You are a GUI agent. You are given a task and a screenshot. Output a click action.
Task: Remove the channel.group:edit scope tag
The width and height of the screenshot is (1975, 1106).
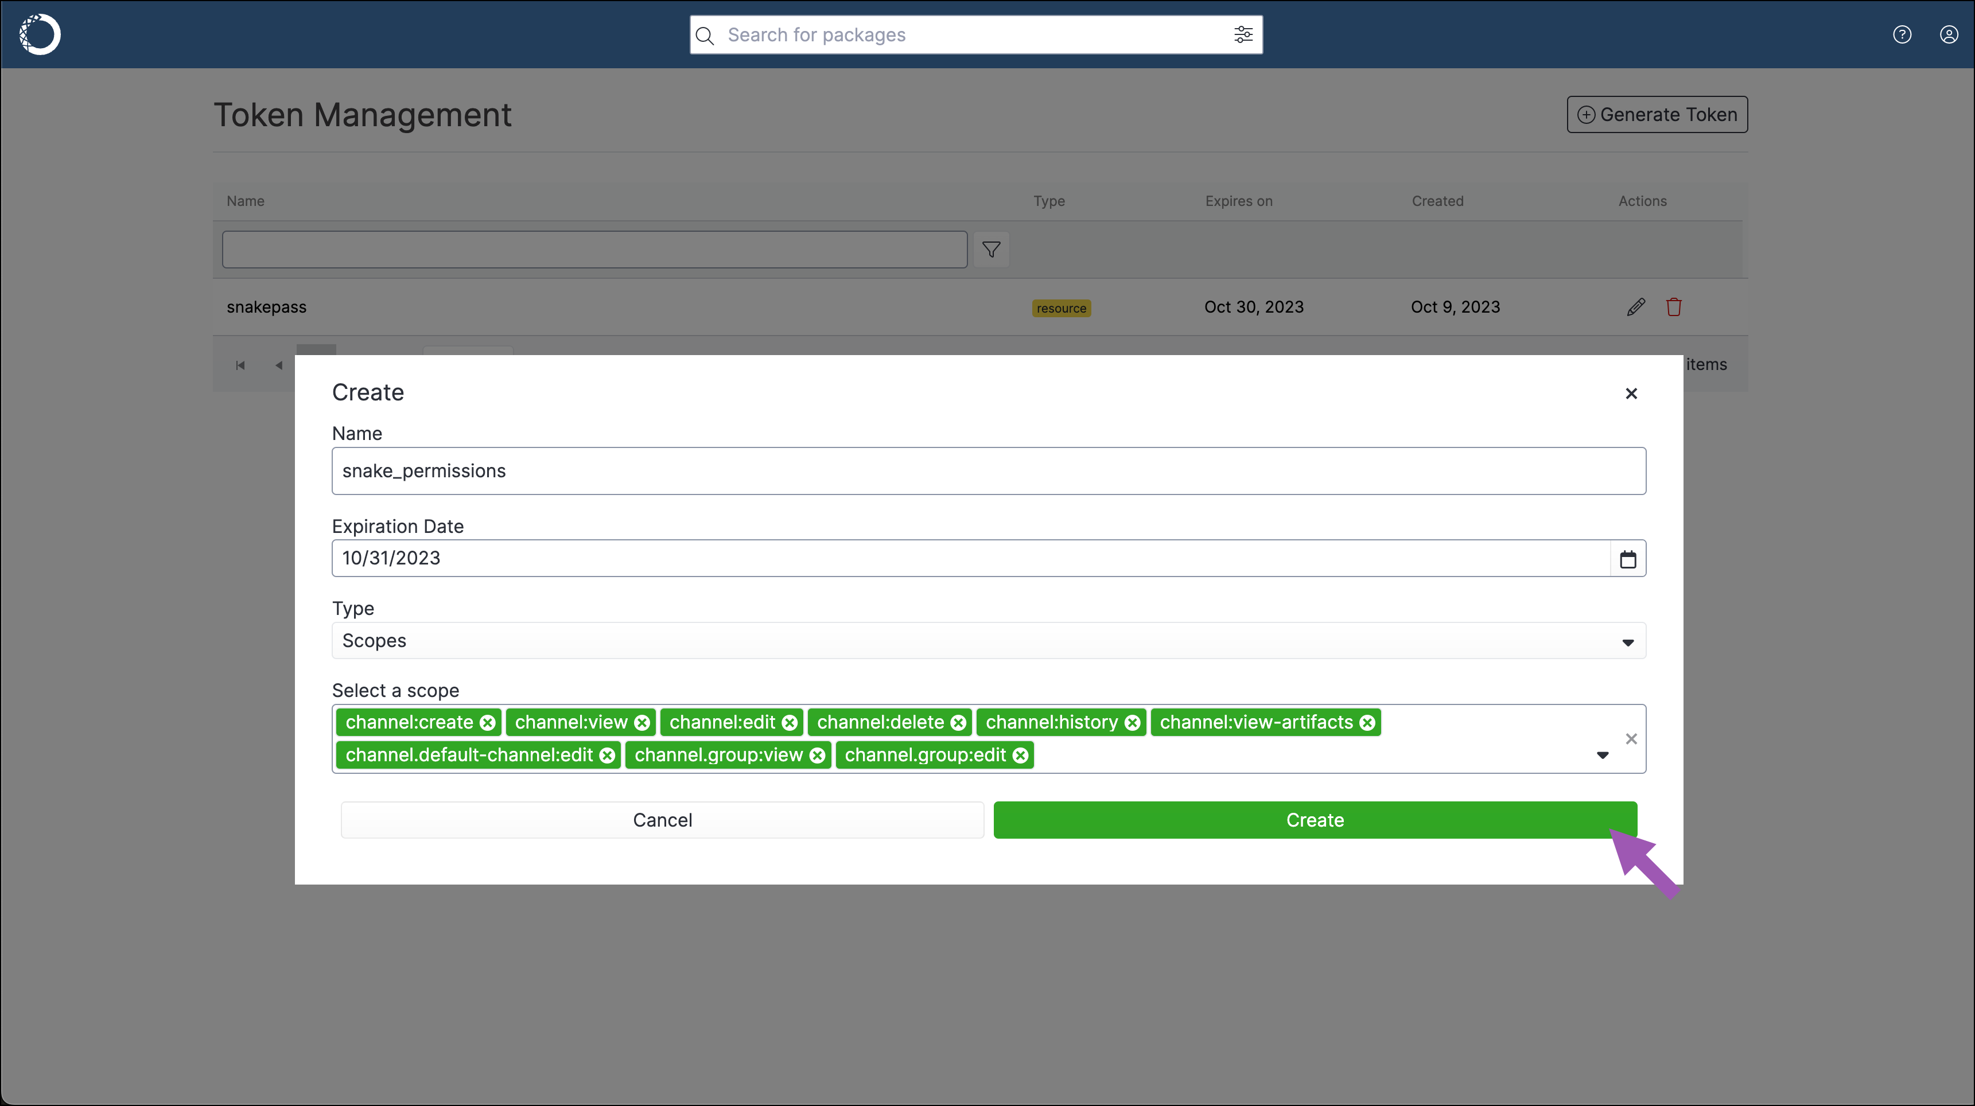[1020, 755]
